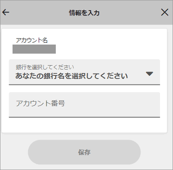173x170 pixels.
Task: Open the bank selection dropdown arrow
Action: (x=149, y=74)
